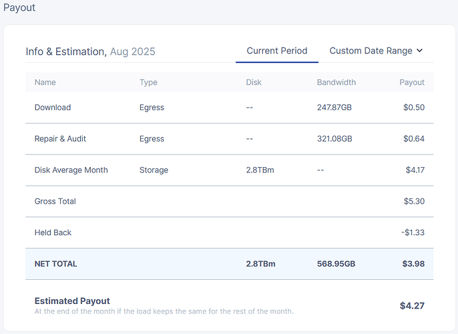Click the Payout column header
Image resolution: width=458 pixels, height=334 pixels.
[412, 82]
